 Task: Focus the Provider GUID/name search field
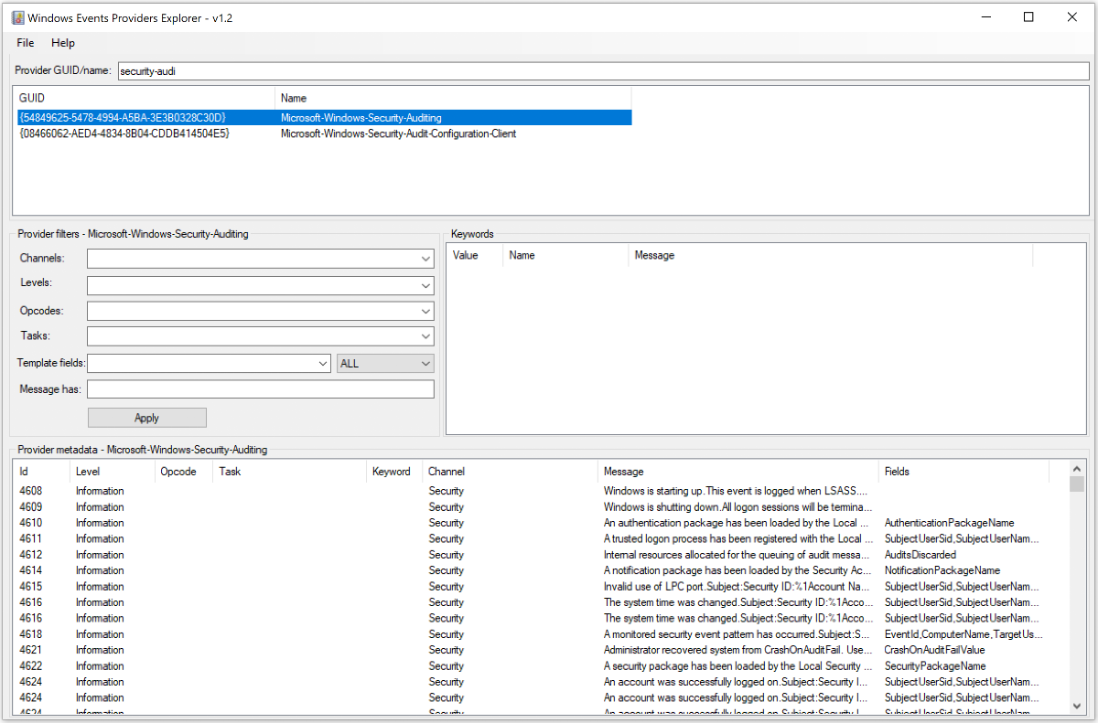[x=602, y=69]
